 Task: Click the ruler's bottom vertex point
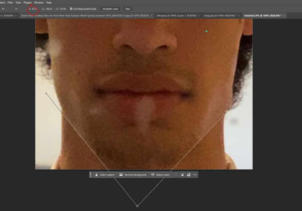(137, 206)
